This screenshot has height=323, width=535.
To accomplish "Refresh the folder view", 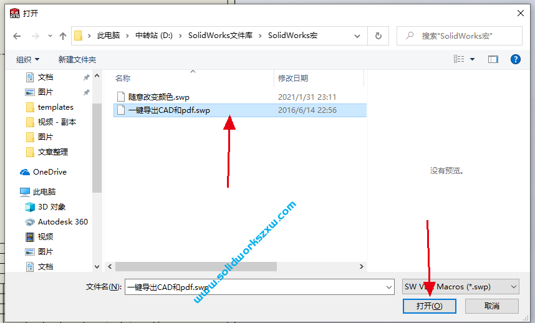I will click(x=378, y=36).
